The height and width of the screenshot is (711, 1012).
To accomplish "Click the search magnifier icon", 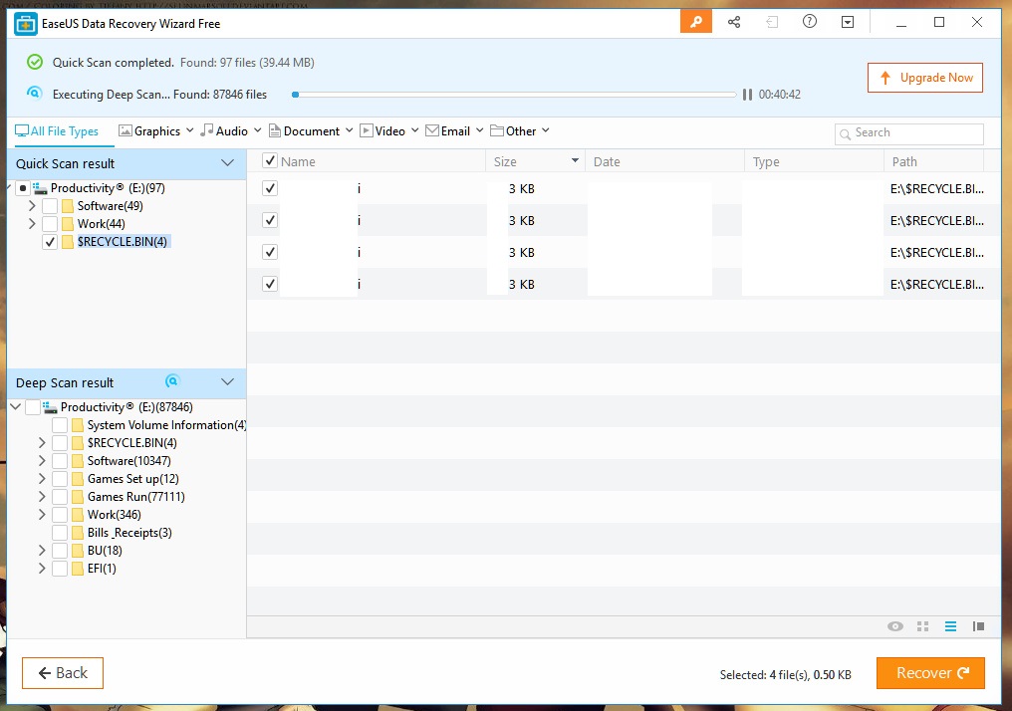I will click(845, 134).
